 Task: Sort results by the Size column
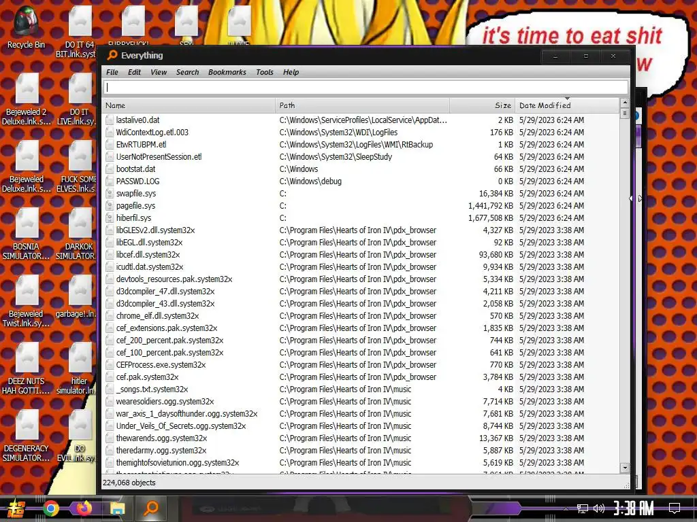[483, 105]
